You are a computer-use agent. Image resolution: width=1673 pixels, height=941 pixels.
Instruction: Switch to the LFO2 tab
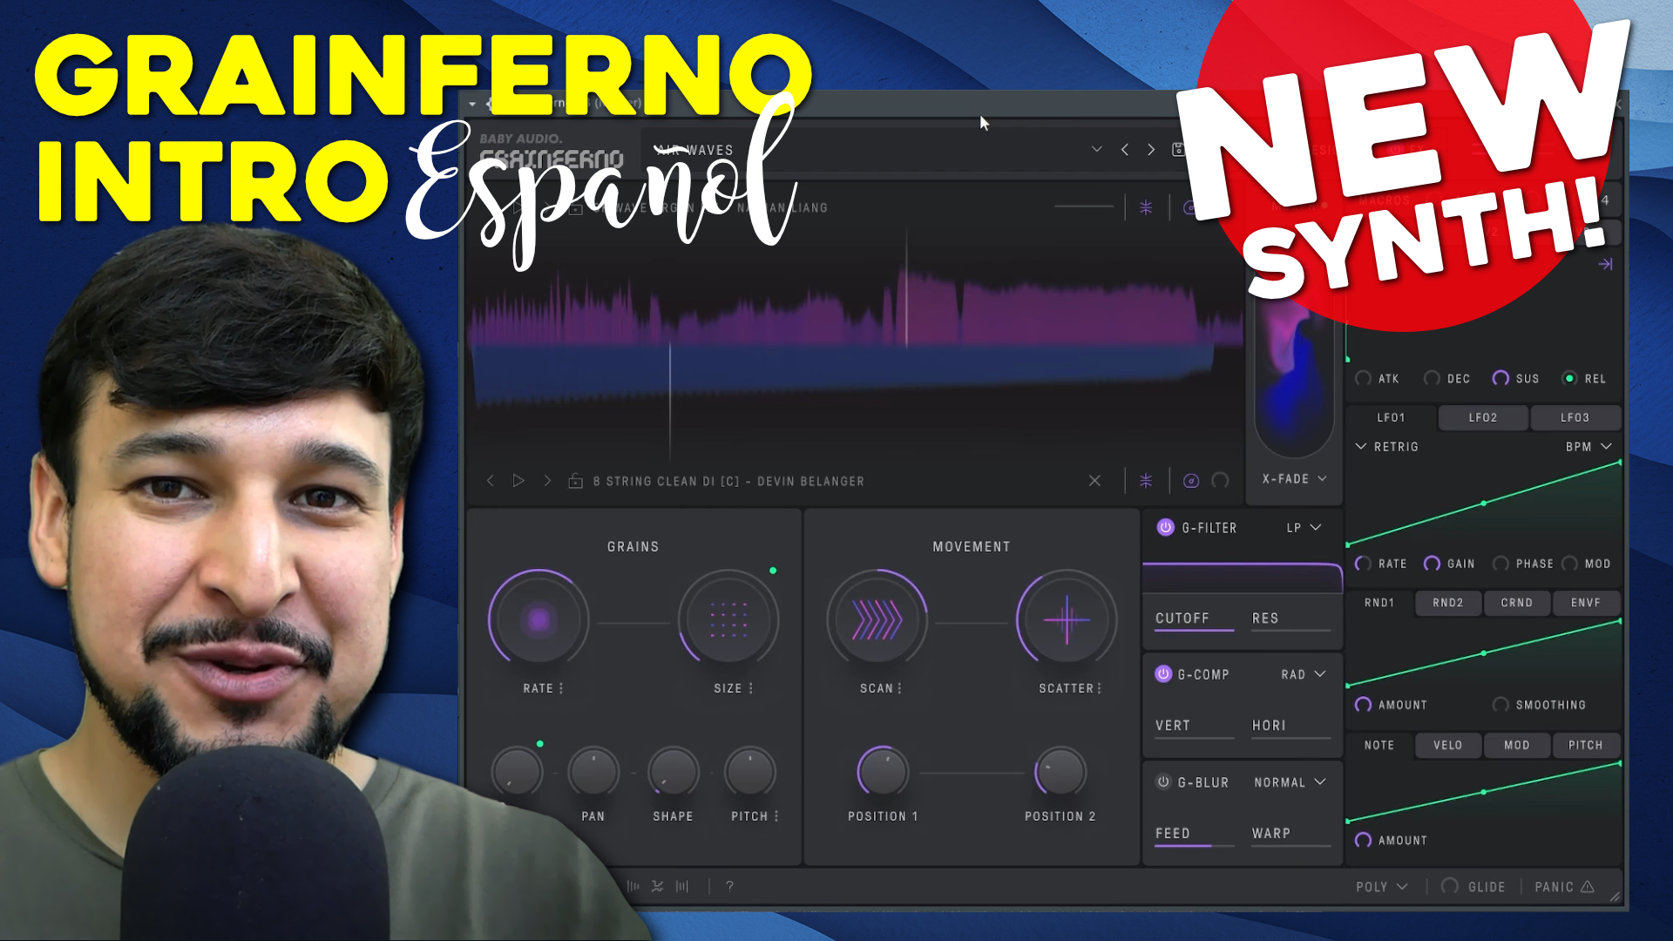point(1482,417)
